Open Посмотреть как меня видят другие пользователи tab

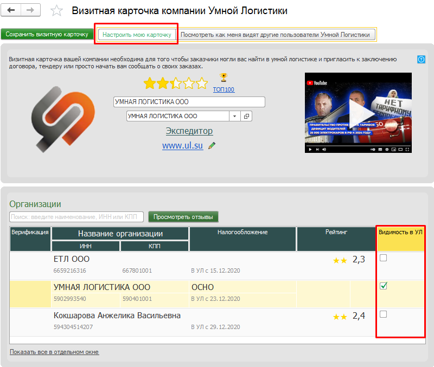coord(275,35)
